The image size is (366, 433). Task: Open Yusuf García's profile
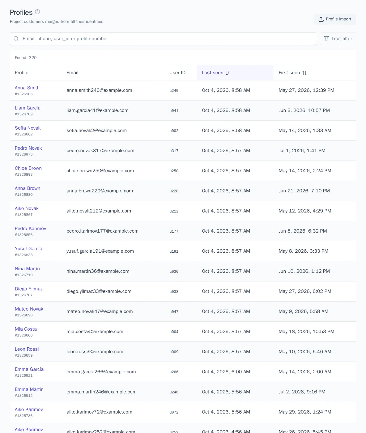click(28, 249)
